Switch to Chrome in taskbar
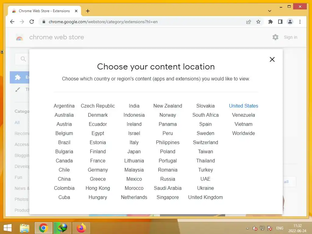Viewport: 312px width, 234px height. click(x=43, y=228)
